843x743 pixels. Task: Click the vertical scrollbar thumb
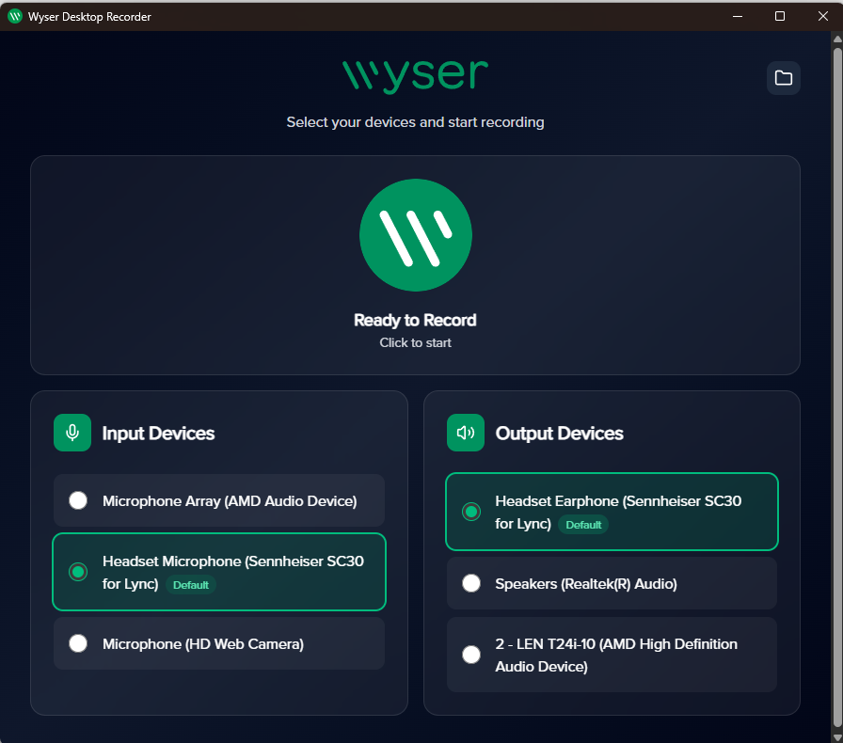coord(837,387)
